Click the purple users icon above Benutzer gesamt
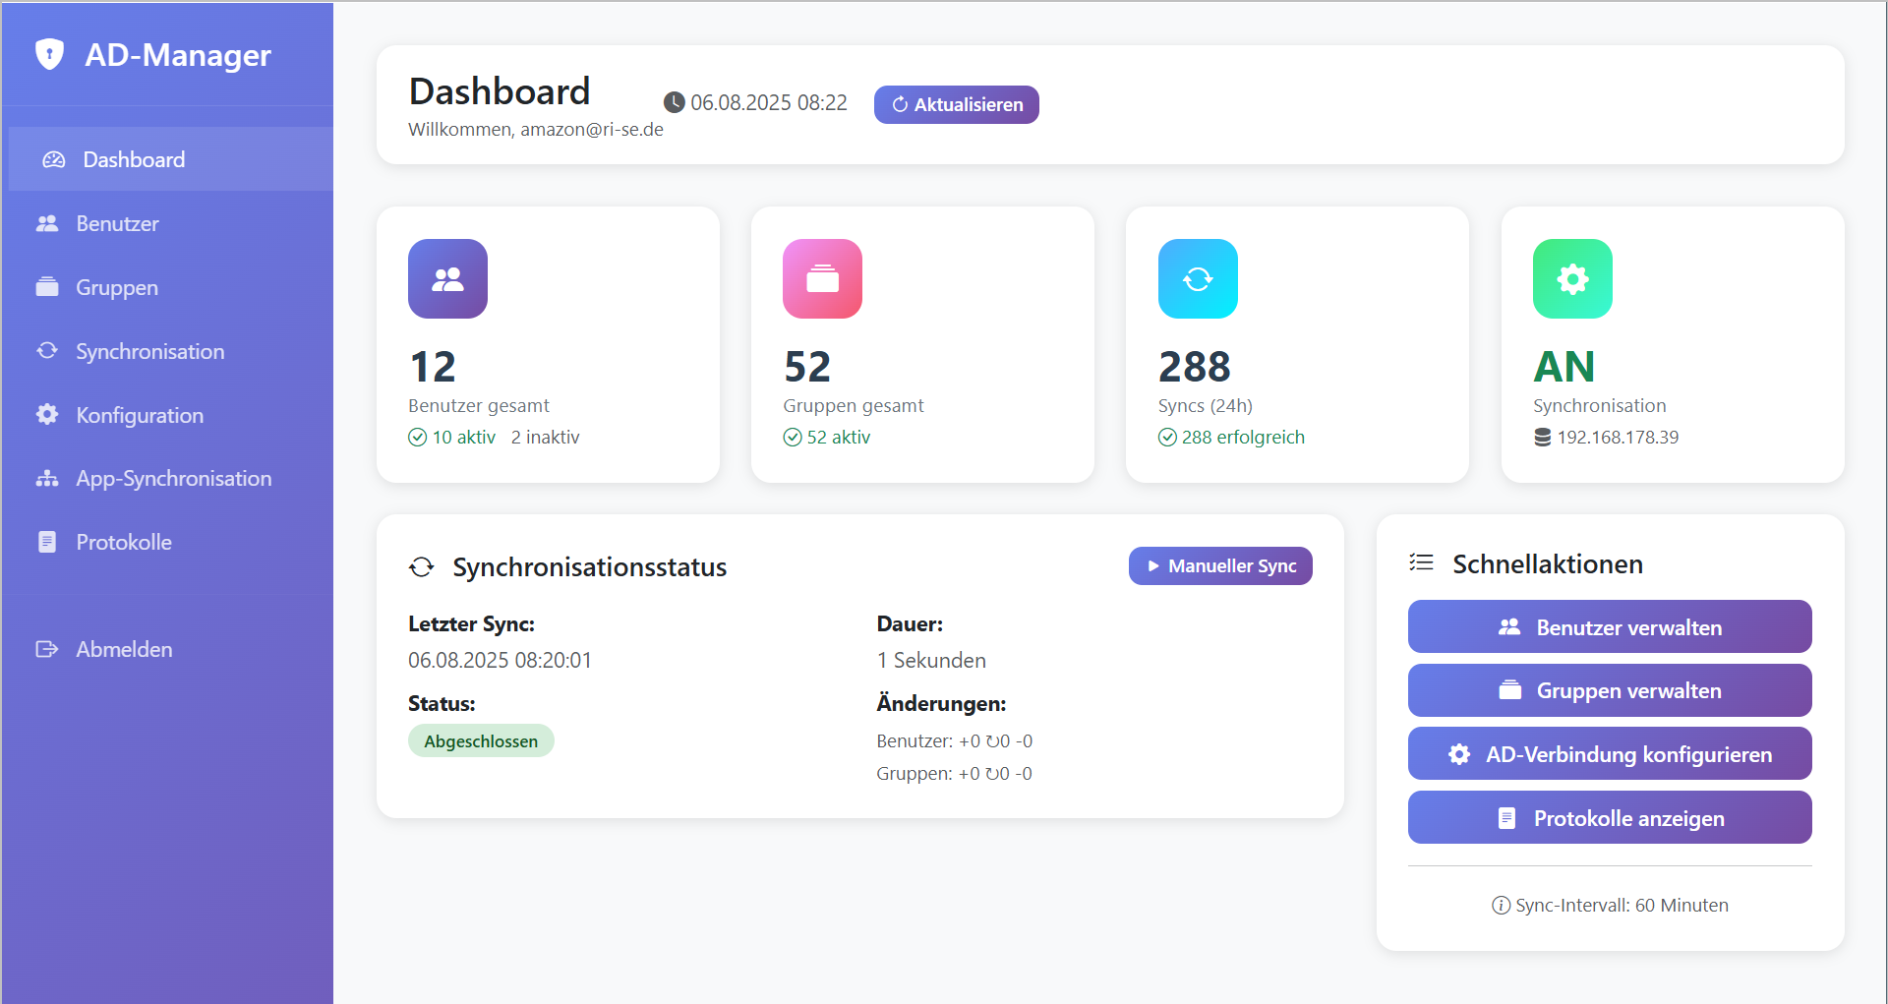Image resolution: width=1888 pixels, height=1004 pixels. click(x=447, y=279)
